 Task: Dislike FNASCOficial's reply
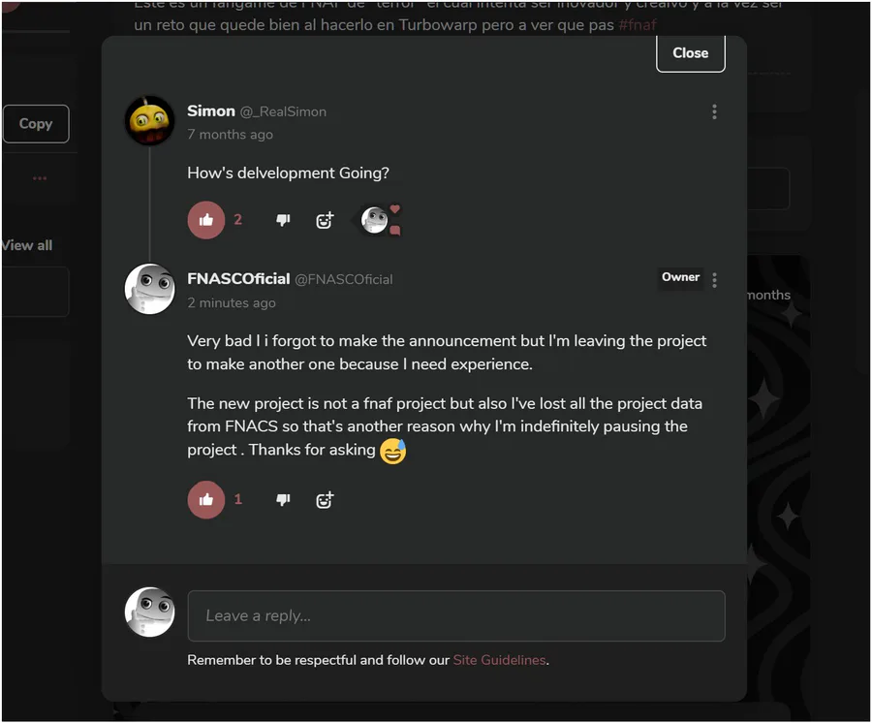tap(283, 500)
